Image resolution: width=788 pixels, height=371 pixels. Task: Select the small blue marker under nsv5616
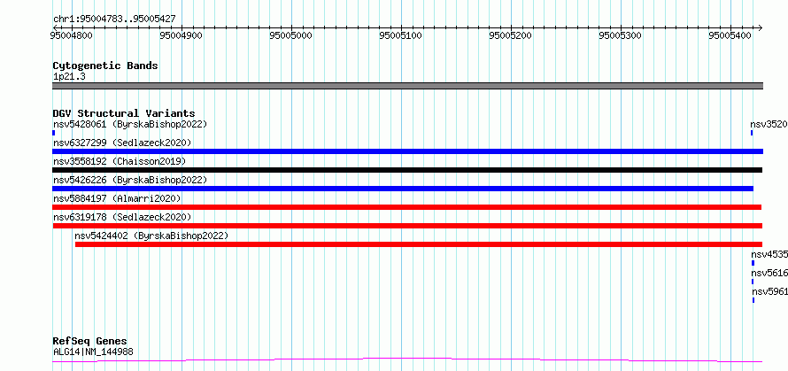753,282
